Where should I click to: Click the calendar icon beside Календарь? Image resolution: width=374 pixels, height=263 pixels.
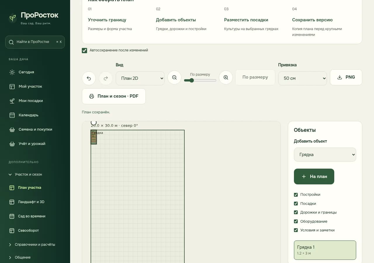pos(12,115)
